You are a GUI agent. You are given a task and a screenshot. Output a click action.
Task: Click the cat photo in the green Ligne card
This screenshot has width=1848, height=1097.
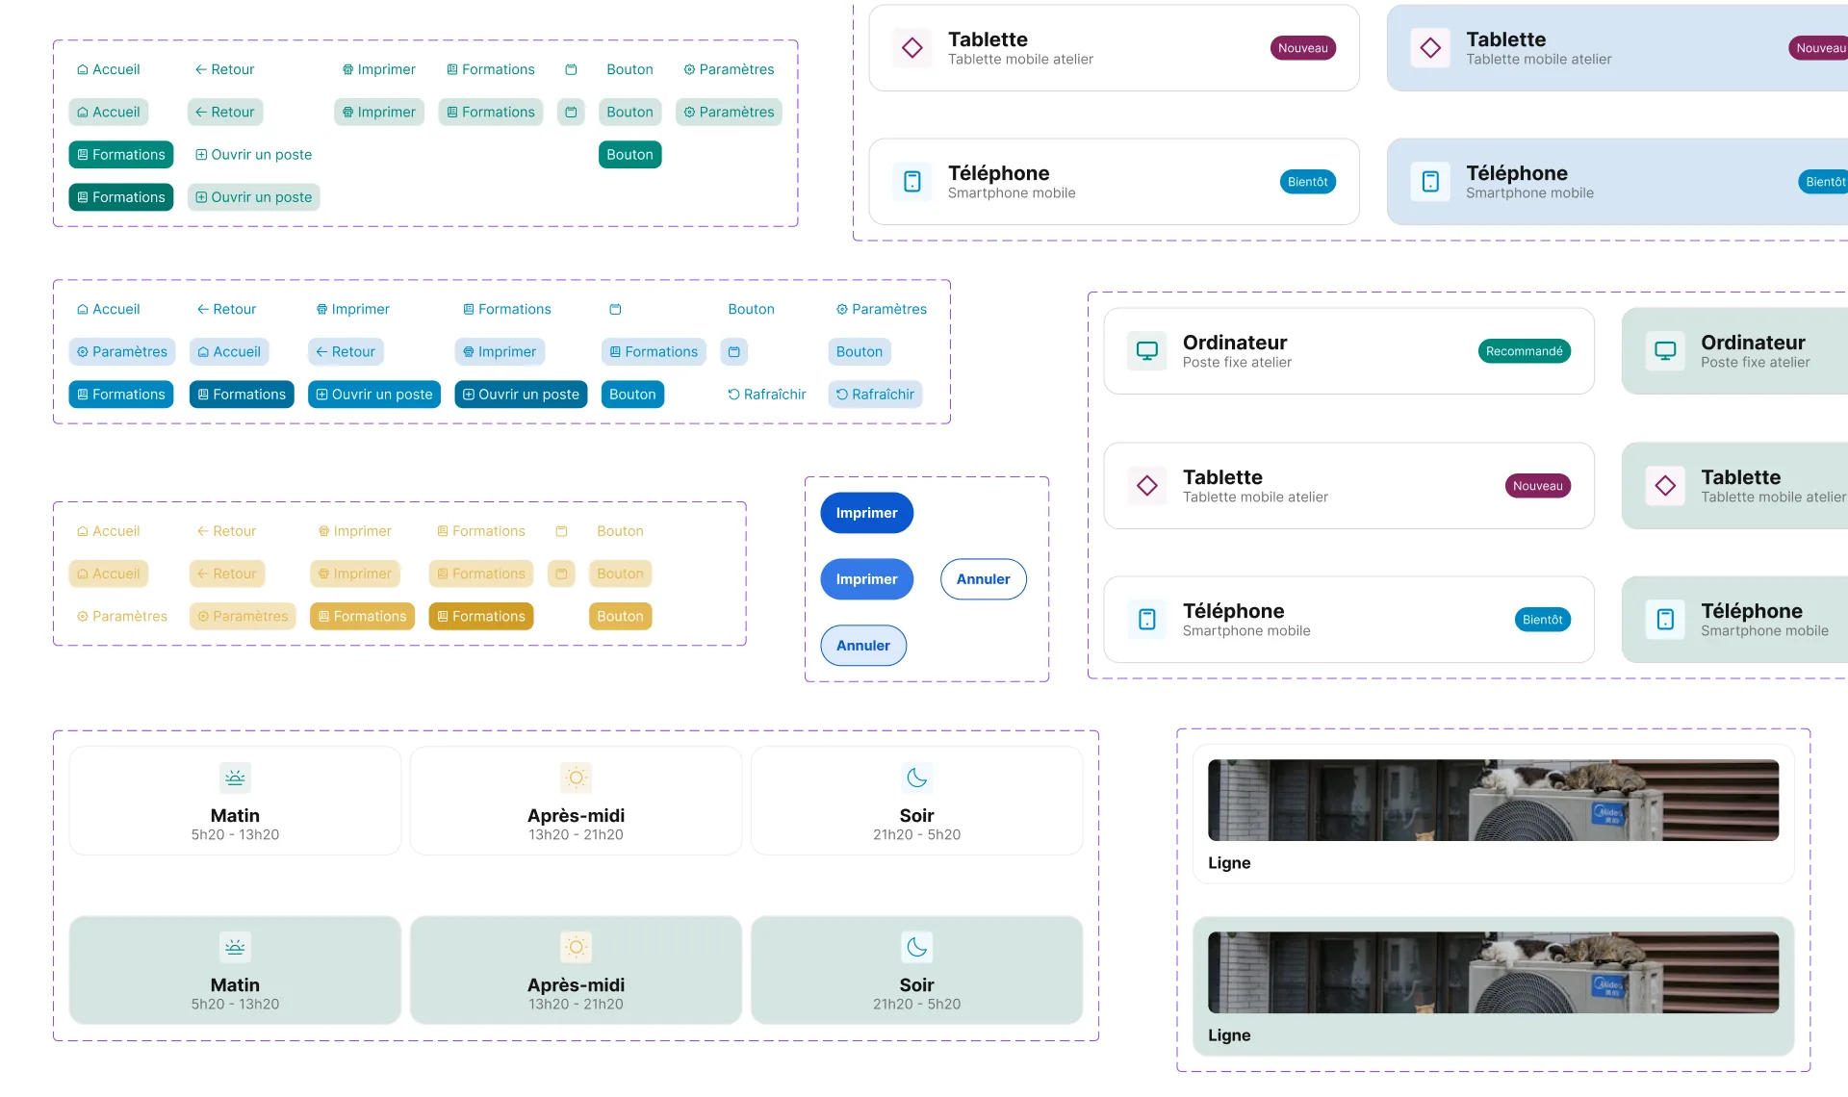pos(1494,973)
